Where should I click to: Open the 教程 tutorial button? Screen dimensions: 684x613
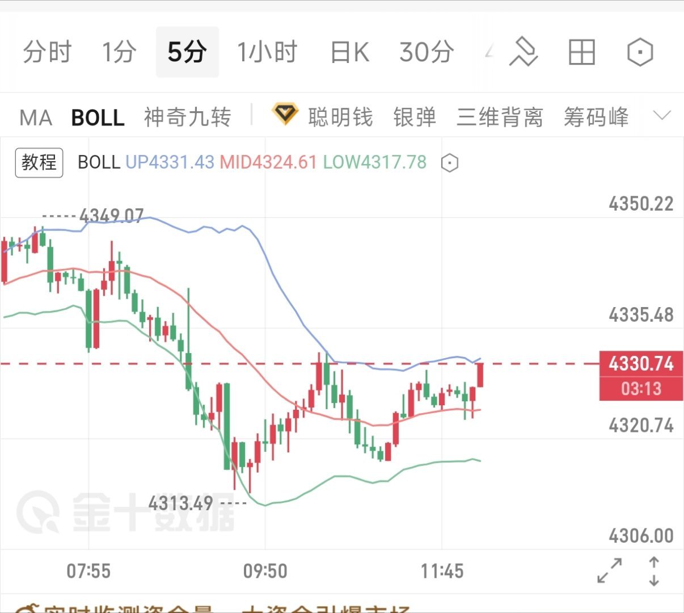[x=39, y=162]
